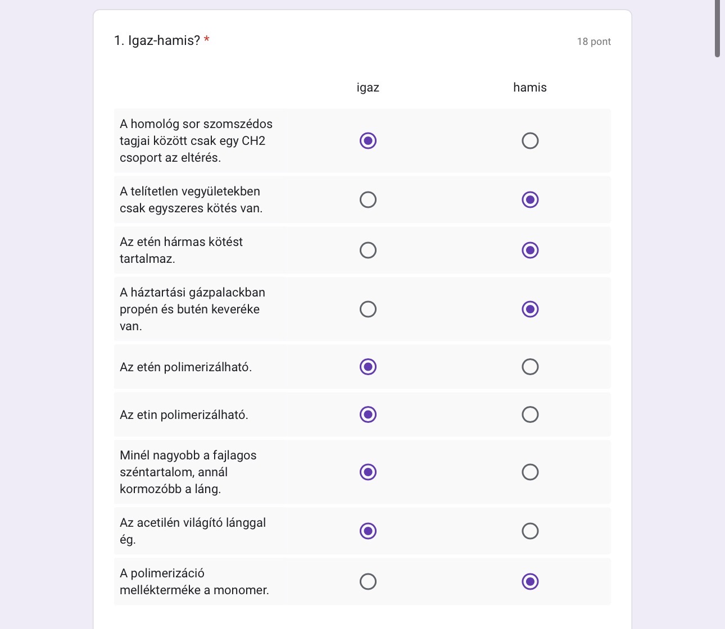Click the page's vertical scrollbar thumb
Screen dimensions: 725x629
(717, 28)
